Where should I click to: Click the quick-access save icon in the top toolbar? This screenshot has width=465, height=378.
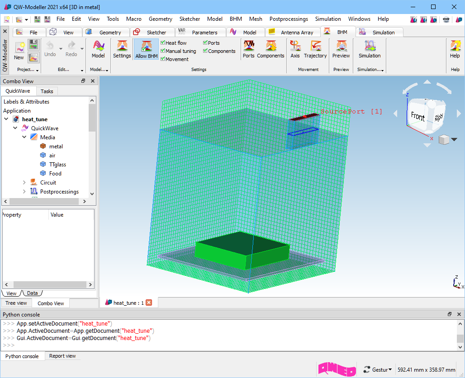[x=37, y=19]
